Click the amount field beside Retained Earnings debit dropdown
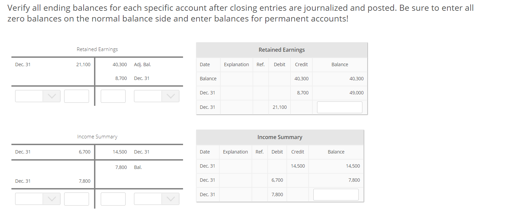Image resolution: width=532 pixels, height=219 pixels. pos(76,96)
